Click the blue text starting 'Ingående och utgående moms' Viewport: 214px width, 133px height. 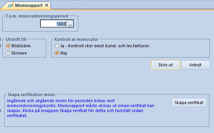81,108
